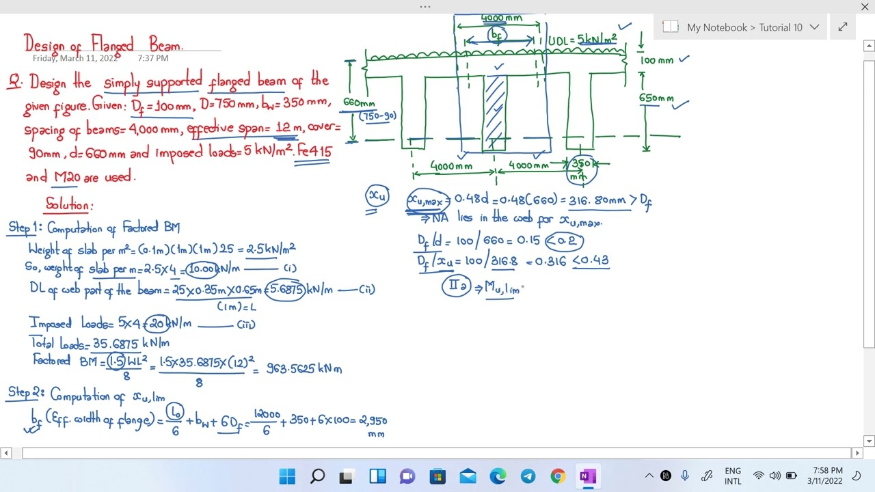Click the vertical scrollbar up arrow
The image size is (875, 492).
[870, 46]
